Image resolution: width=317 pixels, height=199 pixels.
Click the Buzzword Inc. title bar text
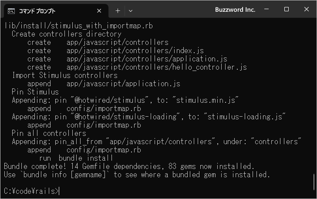(235, 10)
